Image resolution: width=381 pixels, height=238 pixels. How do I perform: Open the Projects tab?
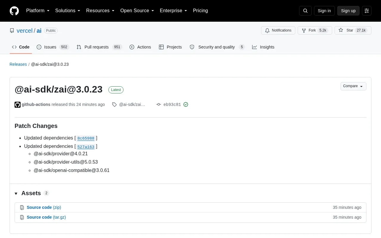tap(170, 47)
